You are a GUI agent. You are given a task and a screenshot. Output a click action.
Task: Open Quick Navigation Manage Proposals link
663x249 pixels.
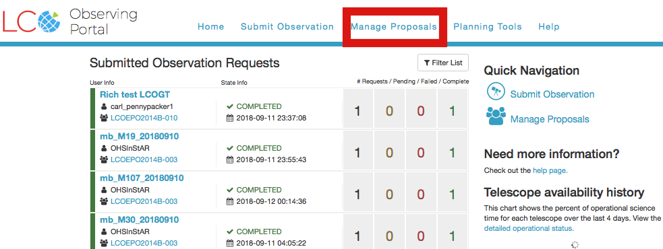pos(550,119)
